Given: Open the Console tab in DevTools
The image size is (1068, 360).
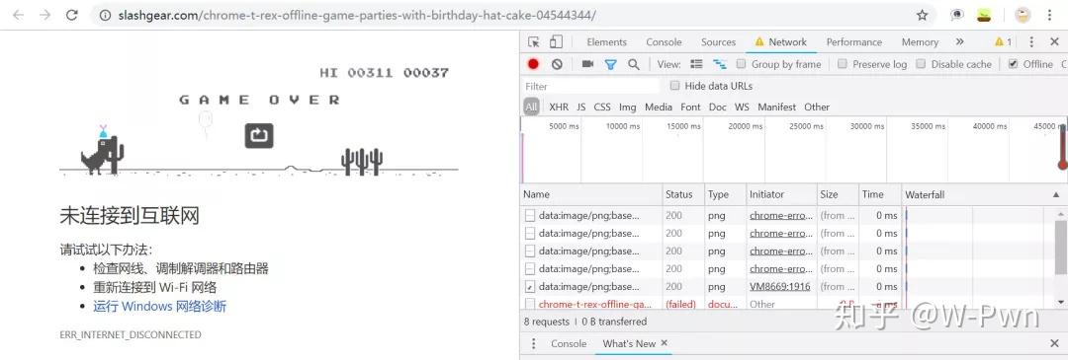Looking at the screenshot, I should point(664,42).
